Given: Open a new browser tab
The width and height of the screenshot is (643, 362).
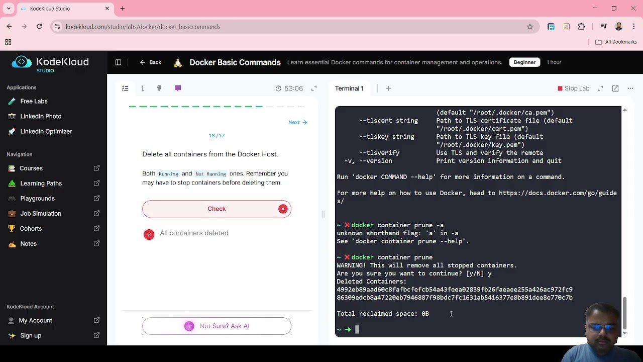Looking at the screenshot, I should point(123,9).
